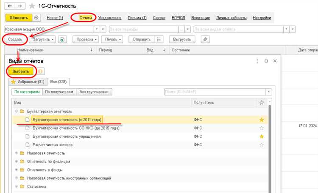This screenshot has width=318, height=193.
Task: Expand Налоговая отчетность иностранных организаций folder
Action: point(16,178)
